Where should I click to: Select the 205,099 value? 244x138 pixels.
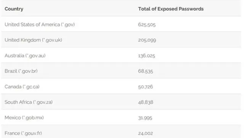(x=147, y=40)
